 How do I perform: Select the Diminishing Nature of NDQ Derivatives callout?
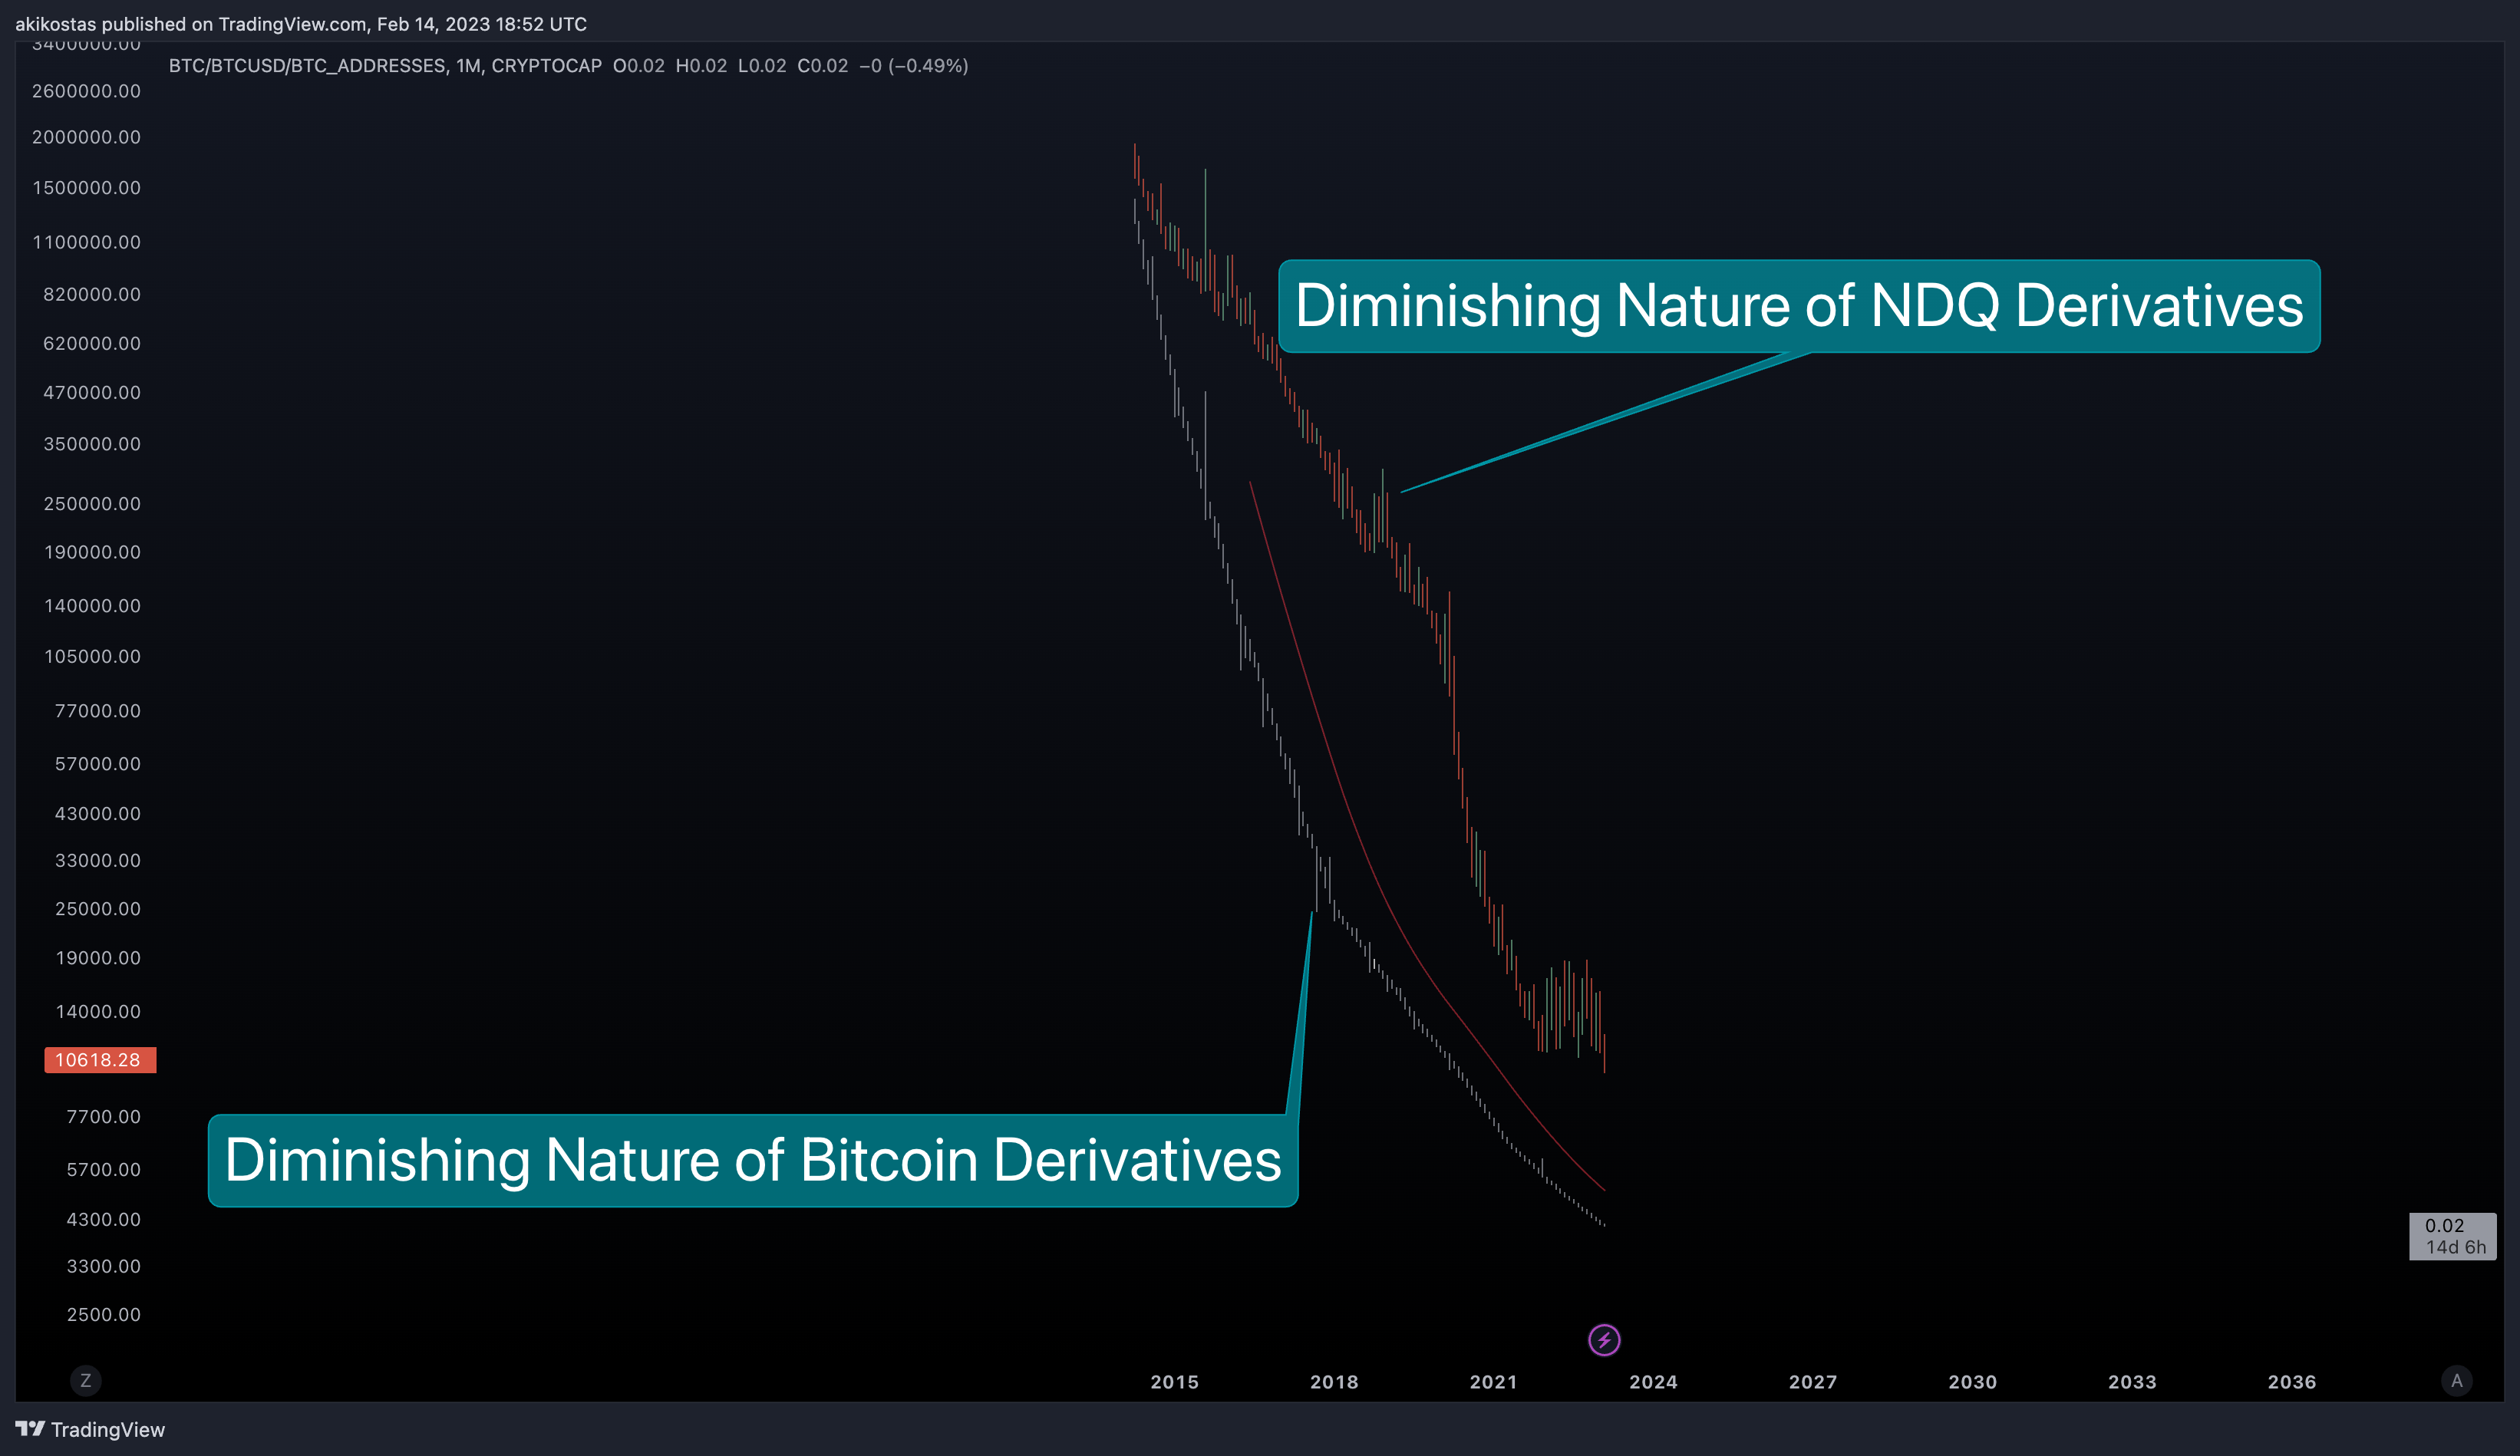pyautogui.click(x=1799, y=306)
